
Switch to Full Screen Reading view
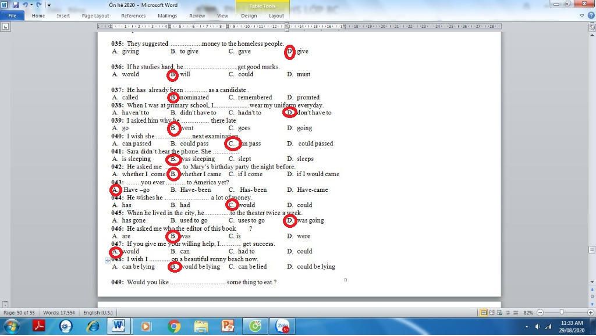click(492, 313)
